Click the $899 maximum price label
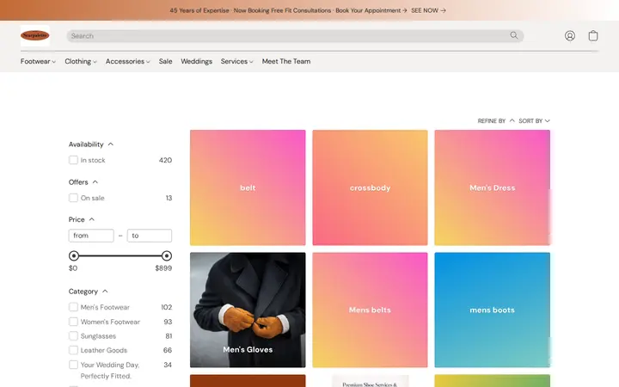619x387 pixels. [163, 268]
